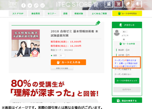Open 模擬試験 menu item

point(79,13)
